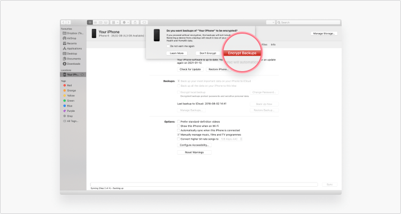This screenshot has height=214, width=401.
Task: Switch to column view in the toolbar
Action: pyautogui.click(x=101, y=22)
